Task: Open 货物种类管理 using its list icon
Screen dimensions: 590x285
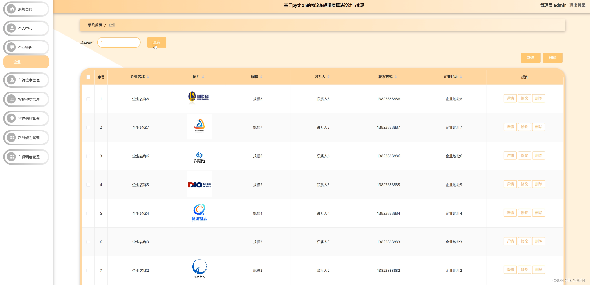Action: 12,99
